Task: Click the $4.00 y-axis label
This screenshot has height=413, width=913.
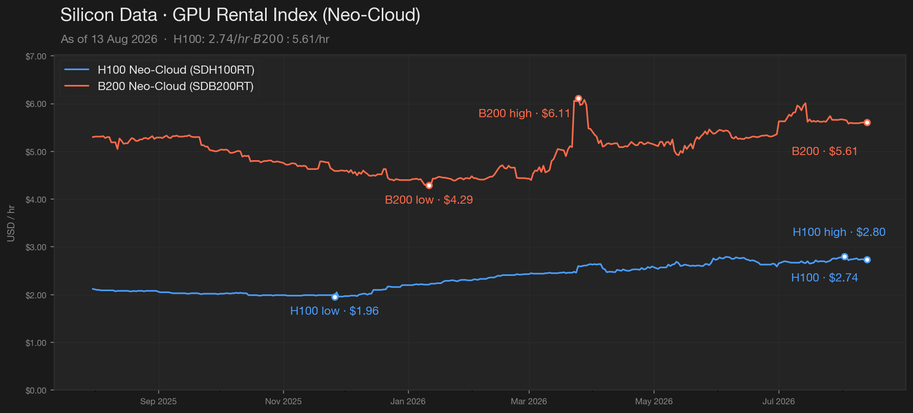Action: (x=36, y=200)
